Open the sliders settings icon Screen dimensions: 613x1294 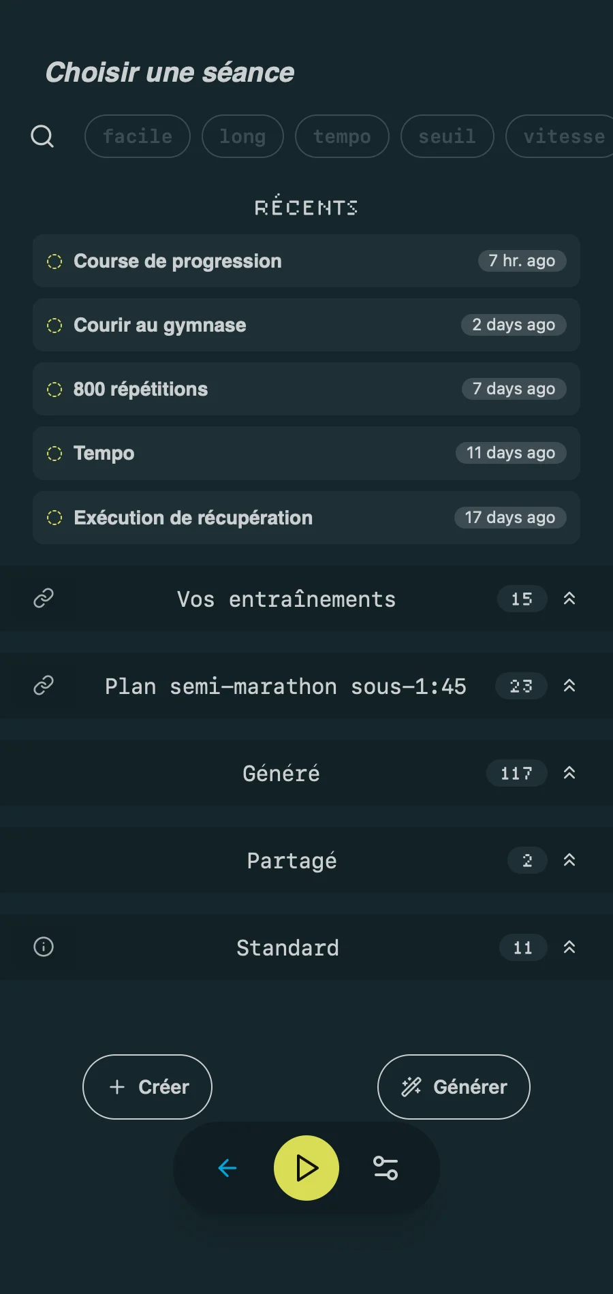(386, 1168)
